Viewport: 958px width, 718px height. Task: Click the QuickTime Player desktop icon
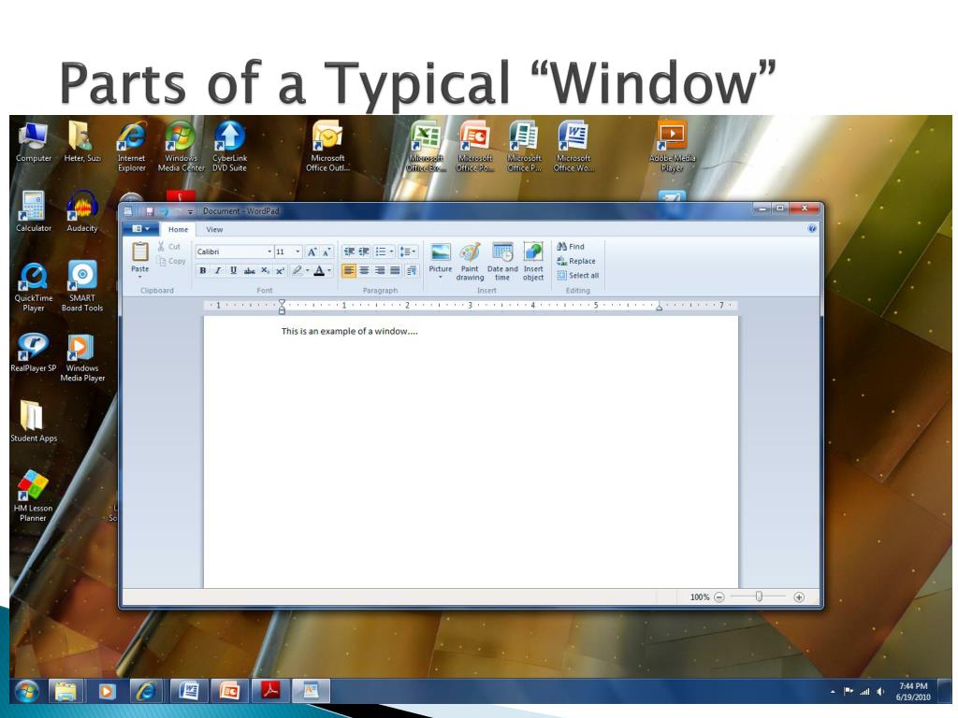click(33, 286)
